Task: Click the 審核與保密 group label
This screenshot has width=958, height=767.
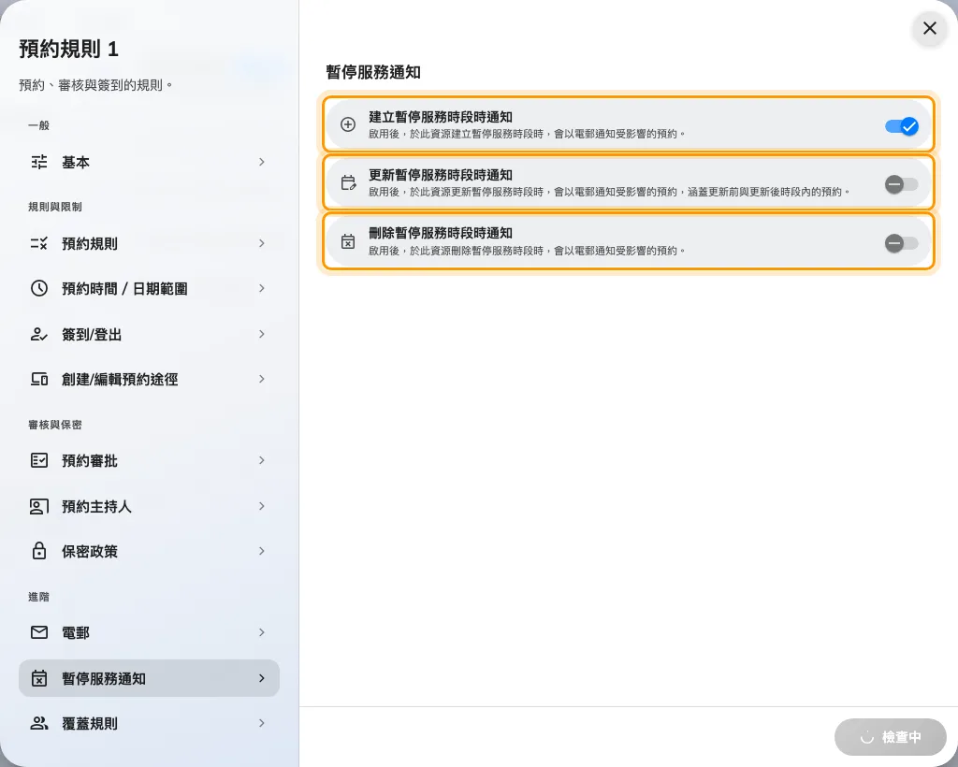Action: coord(55,425)
